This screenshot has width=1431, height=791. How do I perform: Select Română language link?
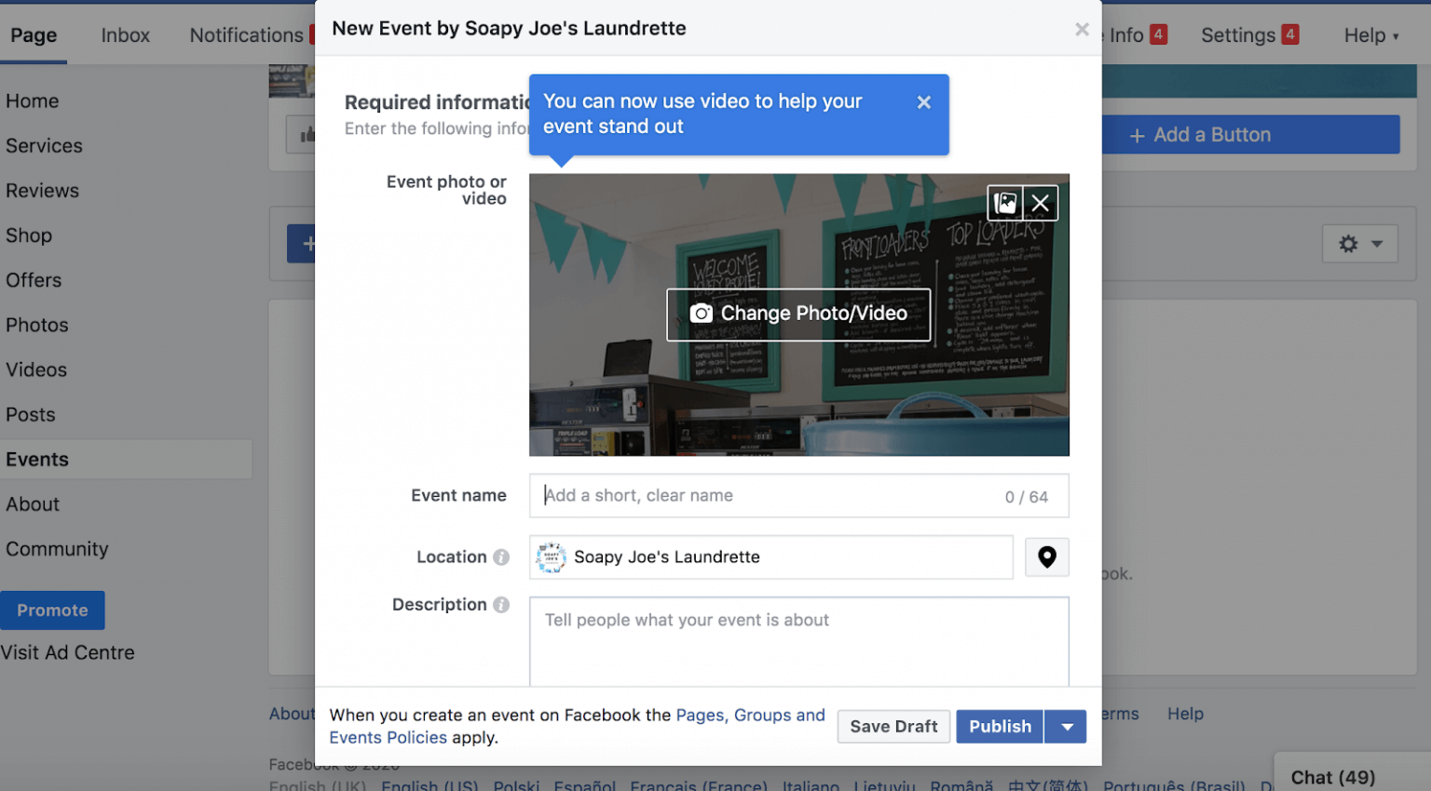[x=961, y=785]
